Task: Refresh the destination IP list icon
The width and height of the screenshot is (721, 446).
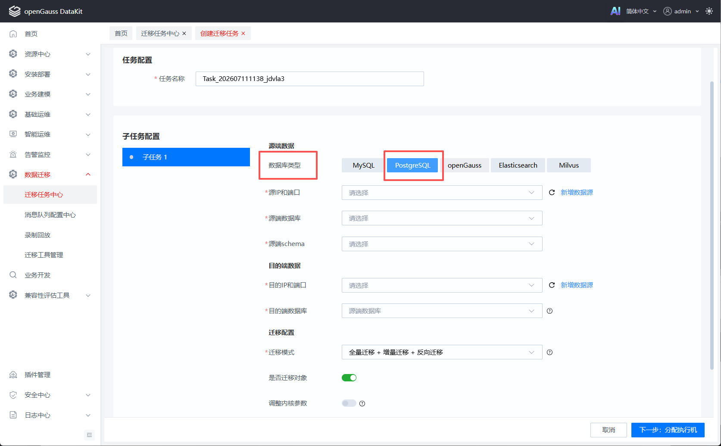Action: 552,285
